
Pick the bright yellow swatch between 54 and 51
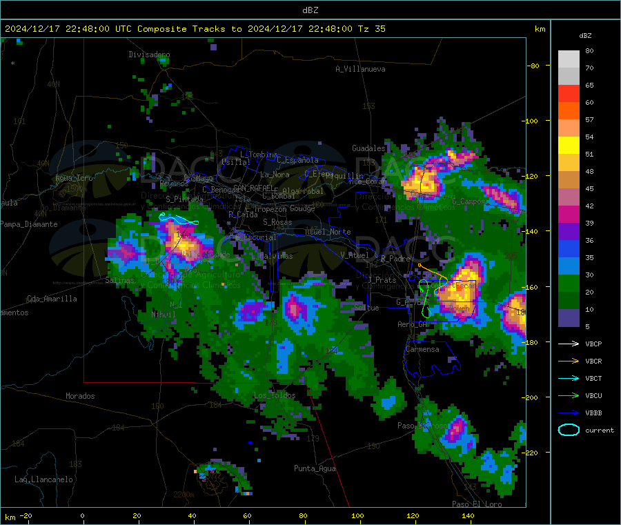[569, 146]
